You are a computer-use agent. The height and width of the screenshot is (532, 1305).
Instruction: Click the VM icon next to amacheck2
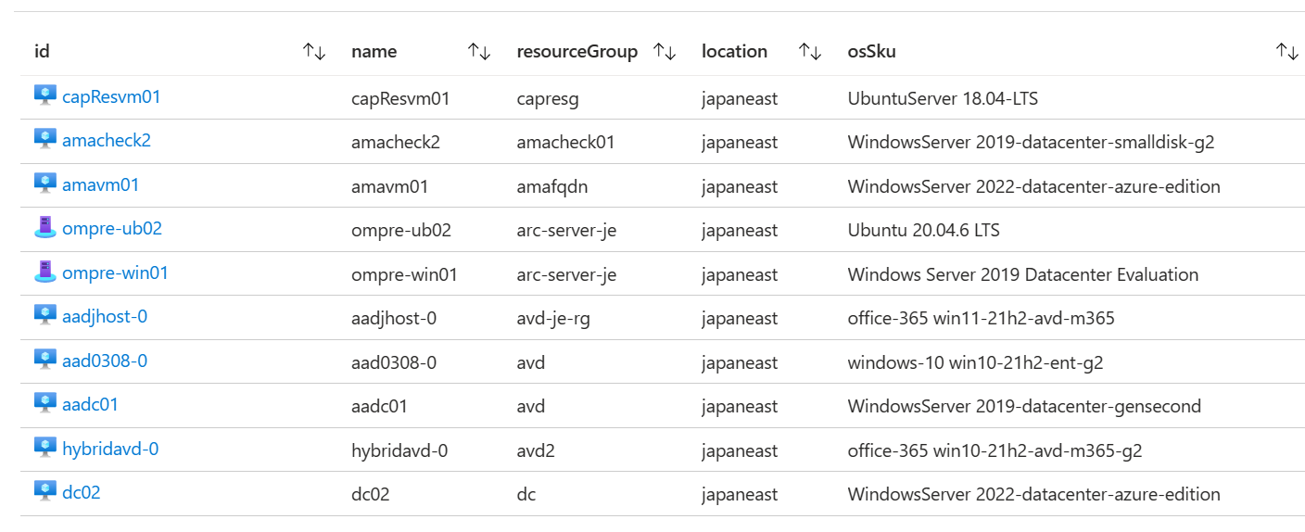(x=45, y=140)
